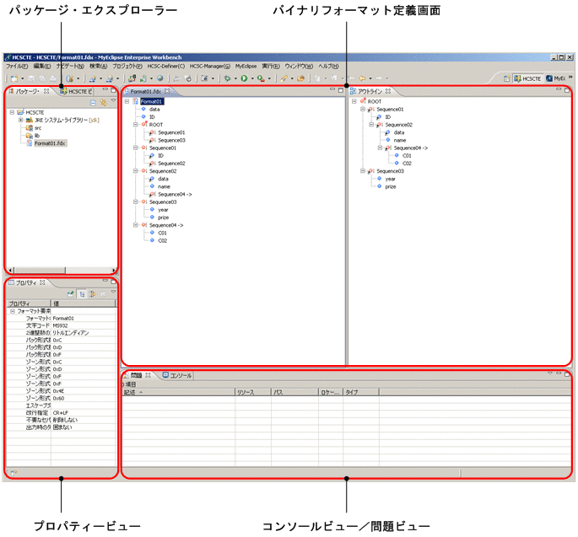578x537 pixels.
Task: Open the HCSC-Definer(C) menu
Action: tap(166, 67)
